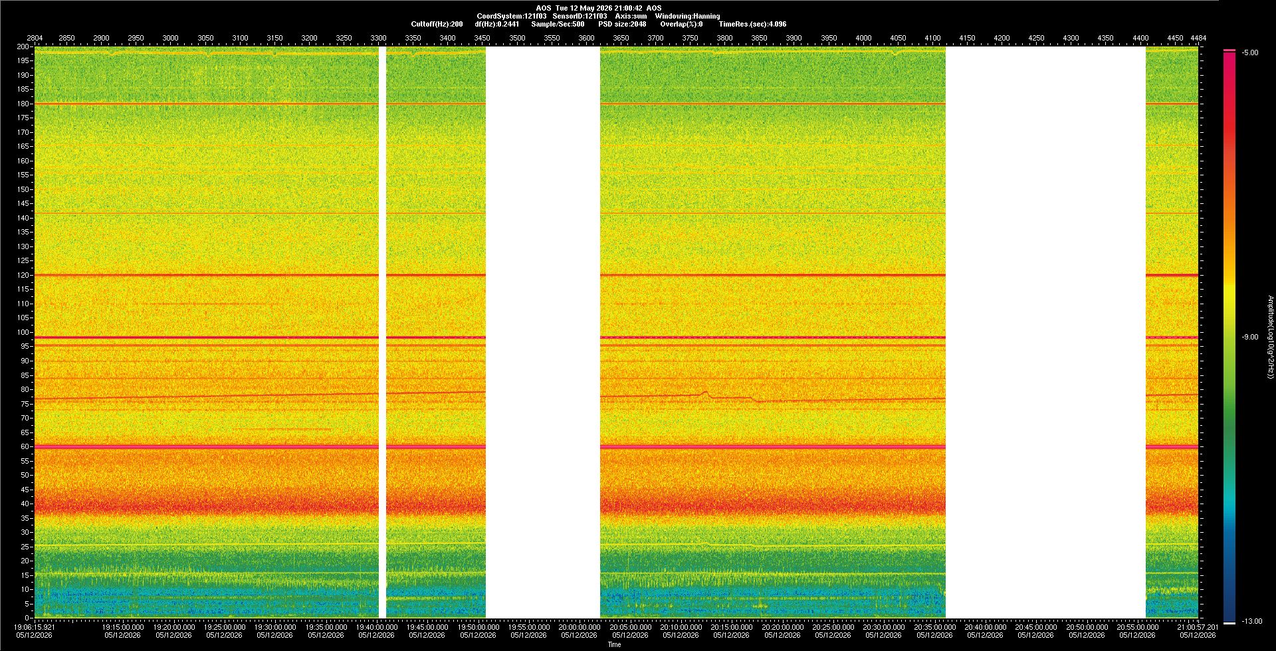Click the Cutoff(Hz):200 parameter text
The height and width of the screenshot is (651, 1276).
click(437, 24)
